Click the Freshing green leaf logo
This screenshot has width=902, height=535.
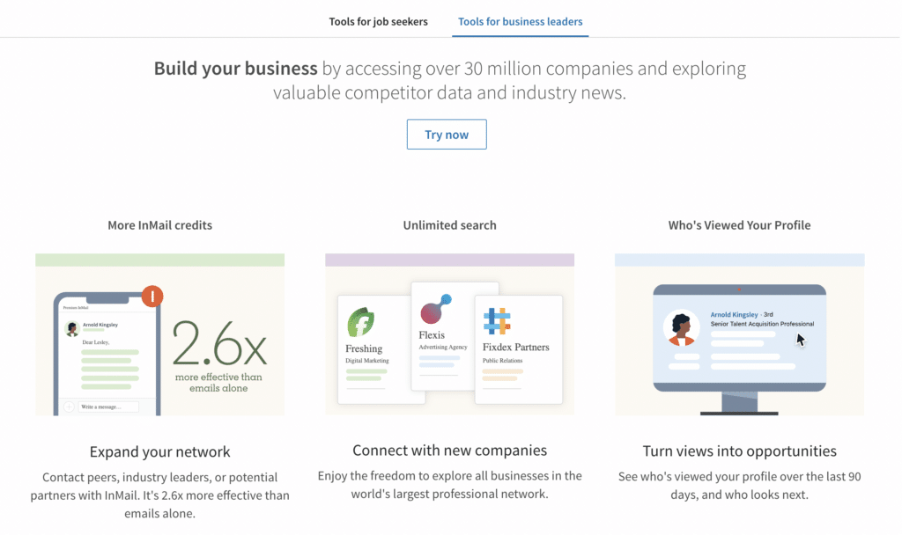point(360,322)
